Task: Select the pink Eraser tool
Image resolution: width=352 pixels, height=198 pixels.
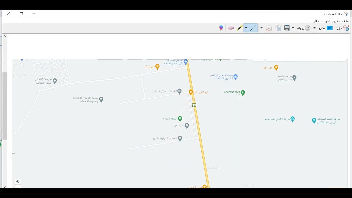Action: (231, 28)
